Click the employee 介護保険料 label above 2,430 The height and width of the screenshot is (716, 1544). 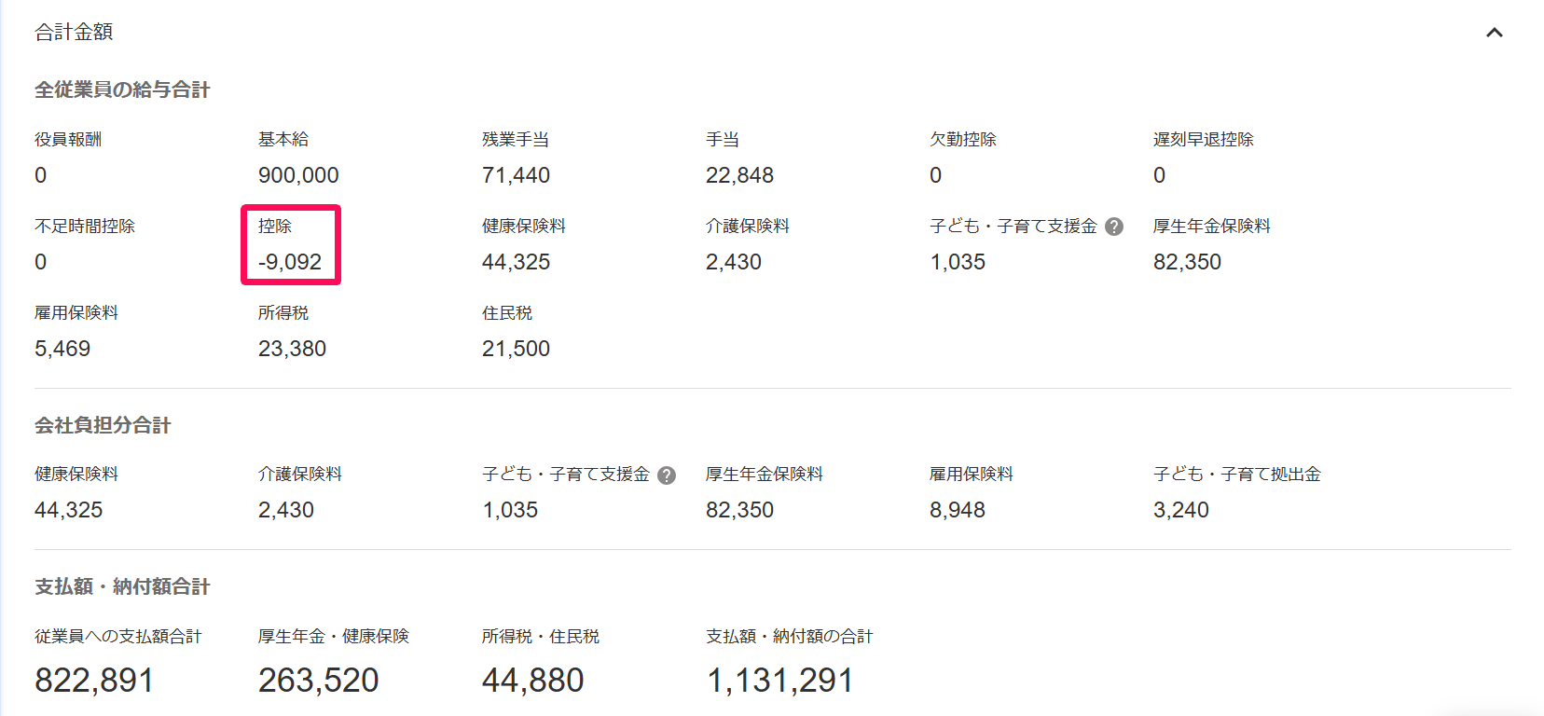(748, 226)
